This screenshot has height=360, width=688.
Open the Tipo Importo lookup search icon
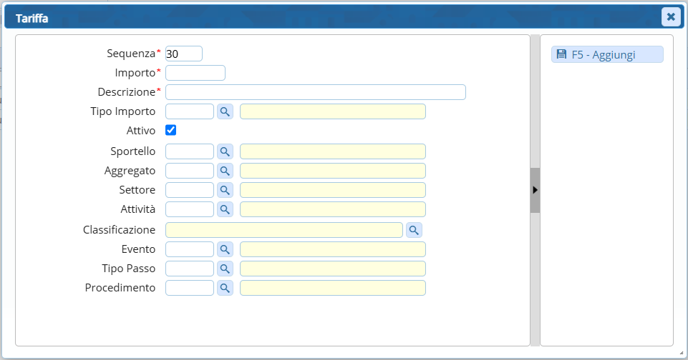[x=225, y=111]
